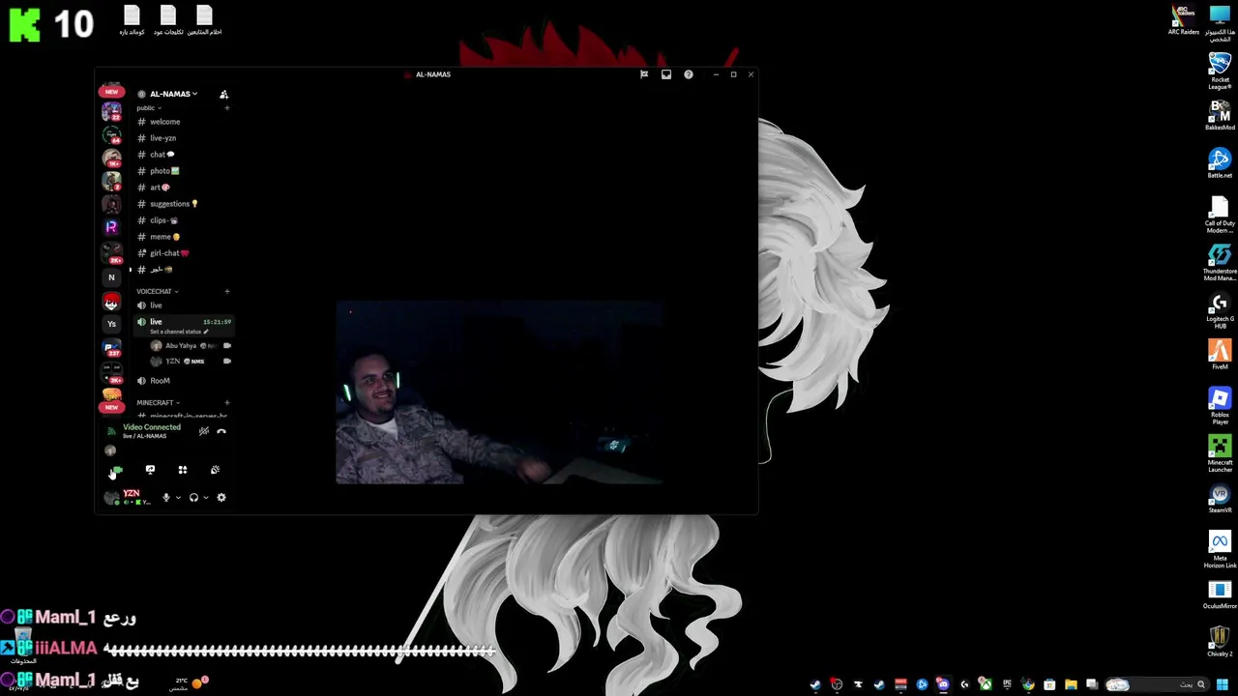
Task: Disconnect from the voice call
Action: tap(221, 431)
